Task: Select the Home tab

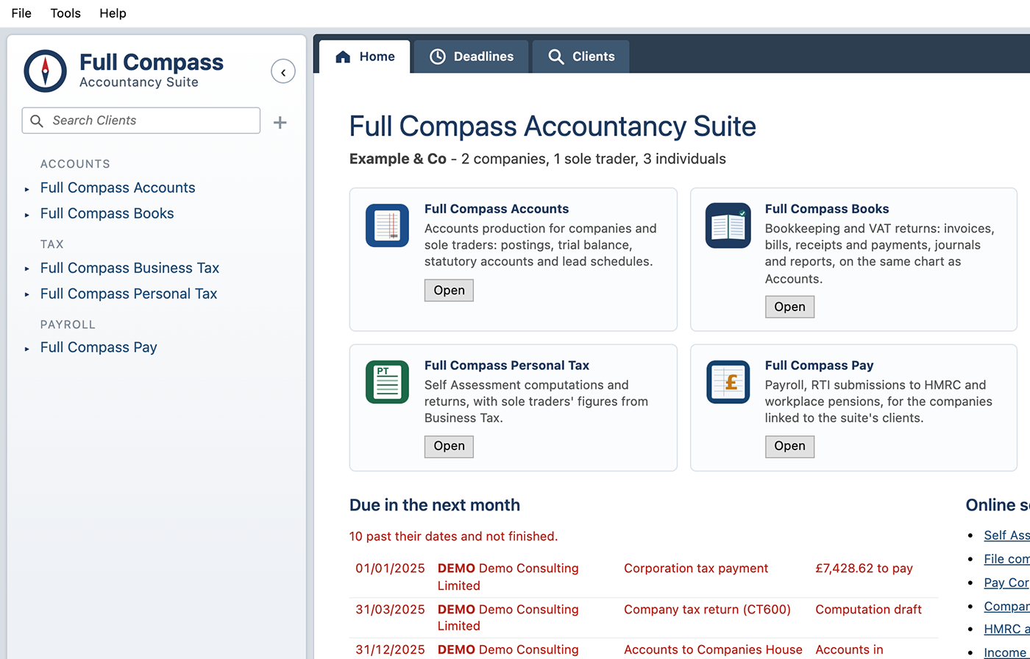Action: point(365,57)
